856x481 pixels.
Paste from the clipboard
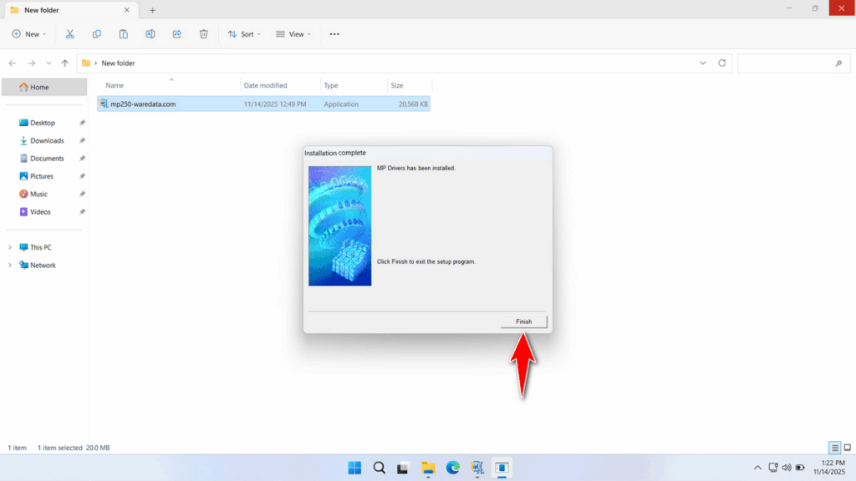[123, 34]
